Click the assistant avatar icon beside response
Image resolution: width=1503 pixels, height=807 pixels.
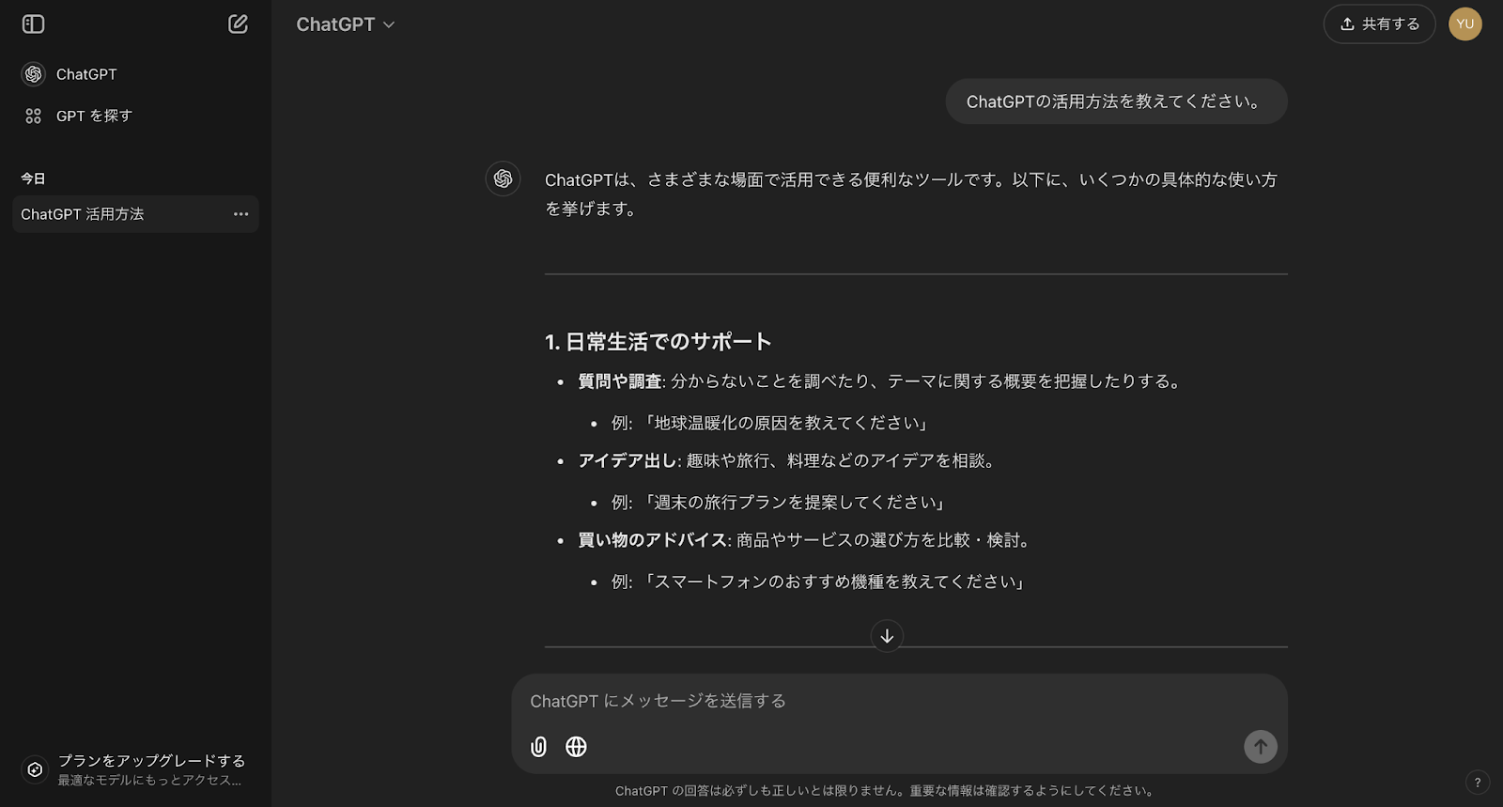[503, 178]
